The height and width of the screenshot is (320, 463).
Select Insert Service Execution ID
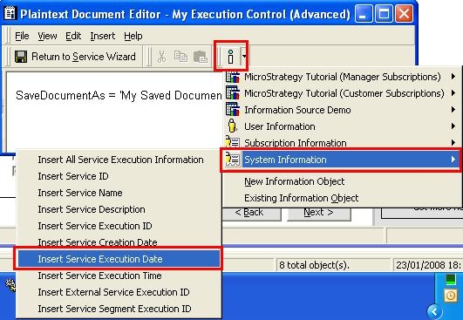point(95,226)
